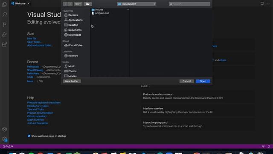Select Documents in the sidebar
Viewport: 273px width, 154px height.
(75, 30)
